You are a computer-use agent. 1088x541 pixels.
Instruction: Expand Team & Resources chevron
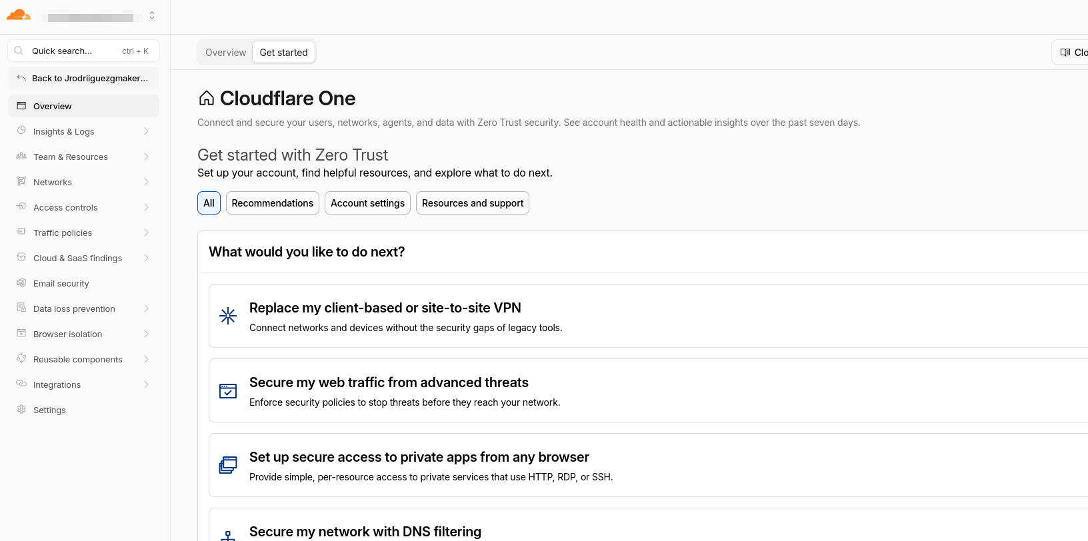(x=146, y=157)
